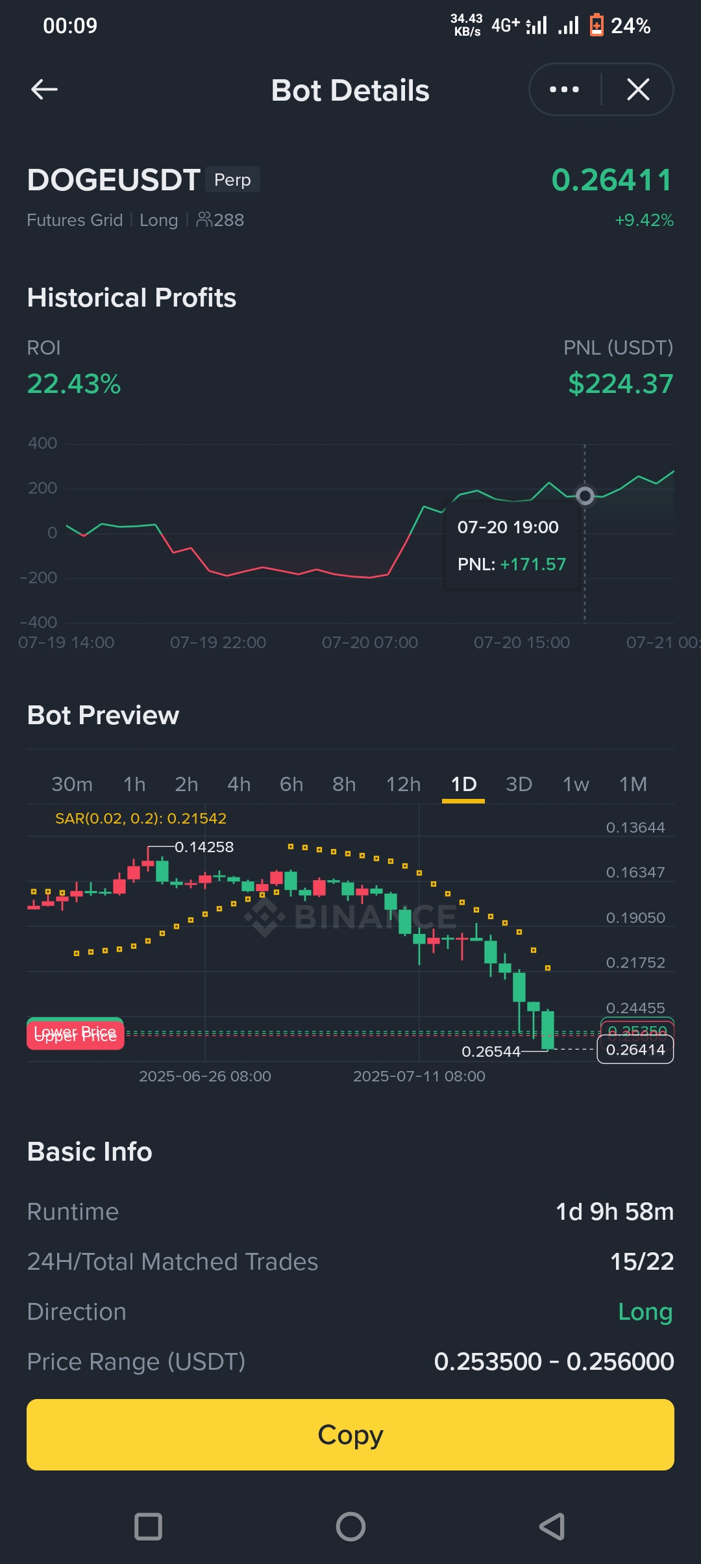
Task: Tap the Runtime value 1d 9h 58m
Action: [614, 1212]
